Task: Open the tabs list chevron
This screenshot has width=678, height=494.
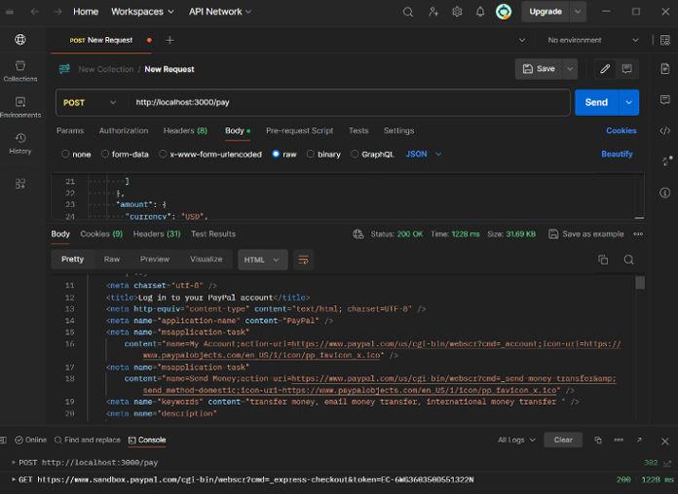Action: pos(522,40)
